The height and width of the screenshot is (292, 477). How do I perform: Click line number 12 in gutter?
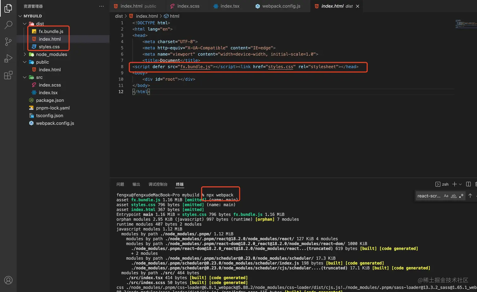click(x=121, y=92)
